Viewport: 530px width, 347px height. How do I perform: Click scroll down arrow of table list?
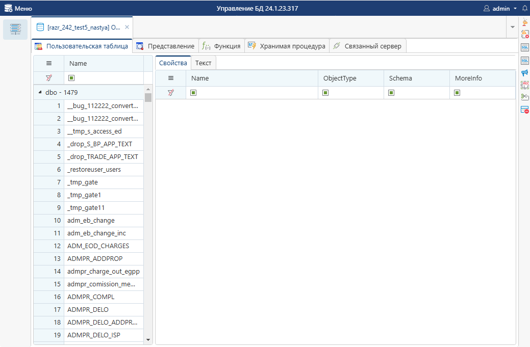[x=148, y=339]
